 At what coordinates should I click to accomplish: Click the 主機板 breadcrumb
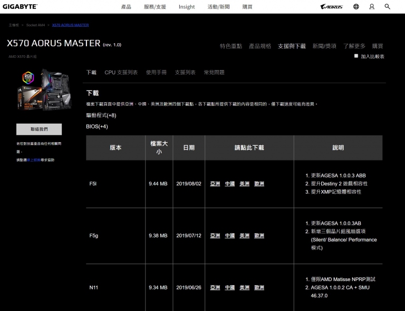click(14, 25)
